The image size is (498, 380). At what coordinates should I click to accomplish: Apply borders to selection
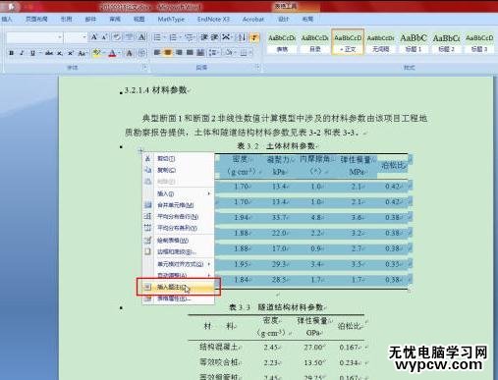pyautogui.click(x=244, y=52)
